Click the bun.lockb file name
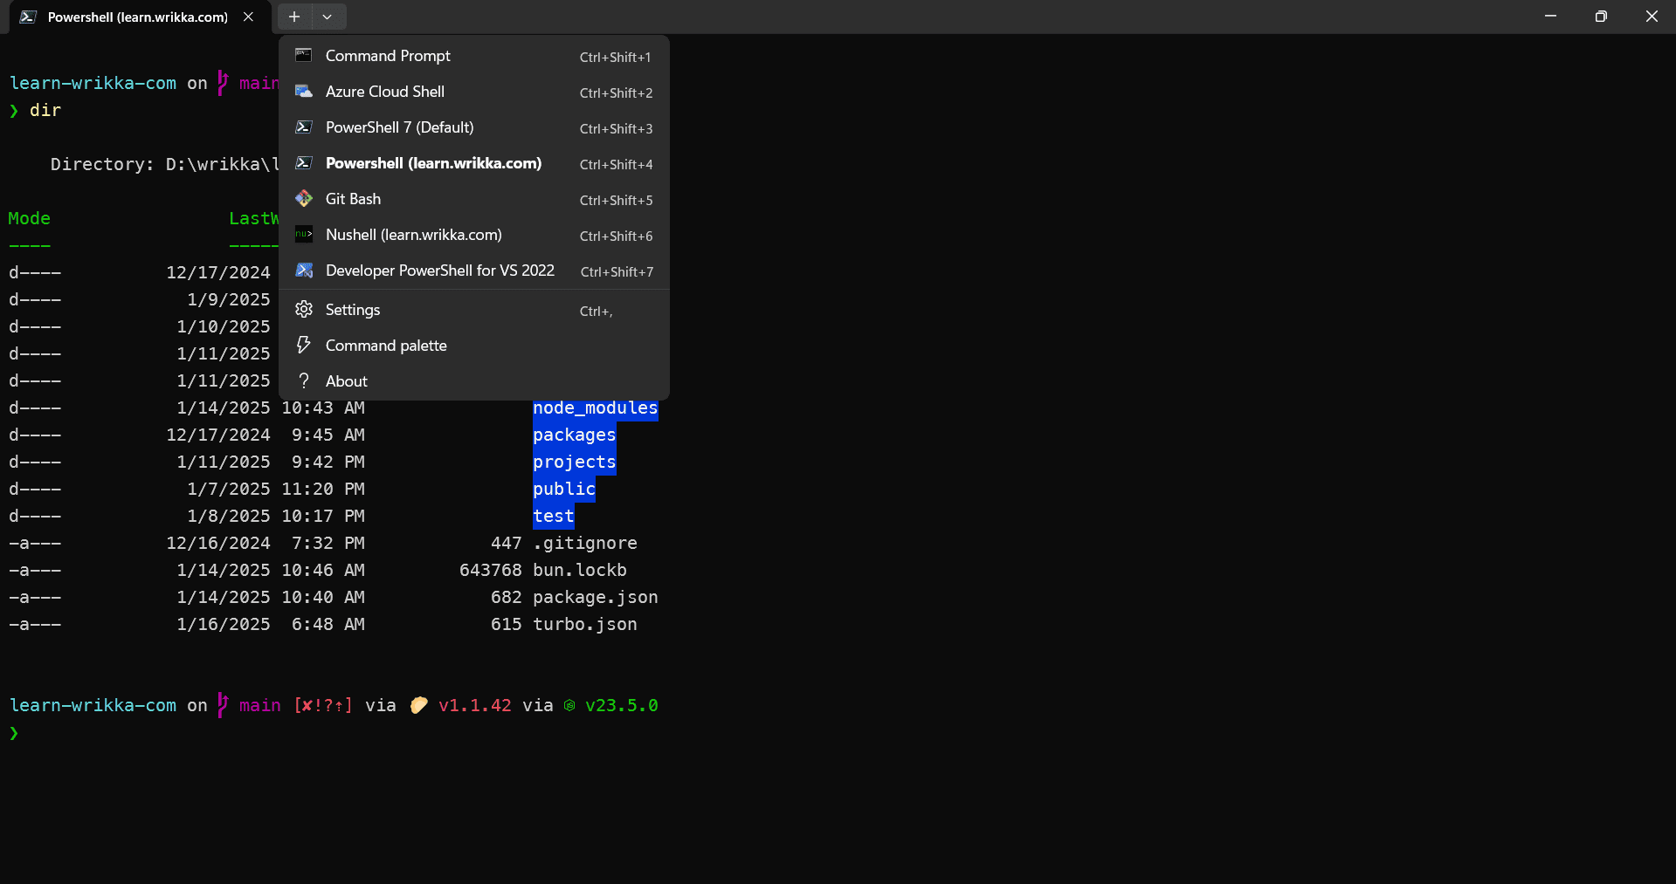Image resolution: width=1676 pixels, height=884 pixels. (x=579, y=570)
